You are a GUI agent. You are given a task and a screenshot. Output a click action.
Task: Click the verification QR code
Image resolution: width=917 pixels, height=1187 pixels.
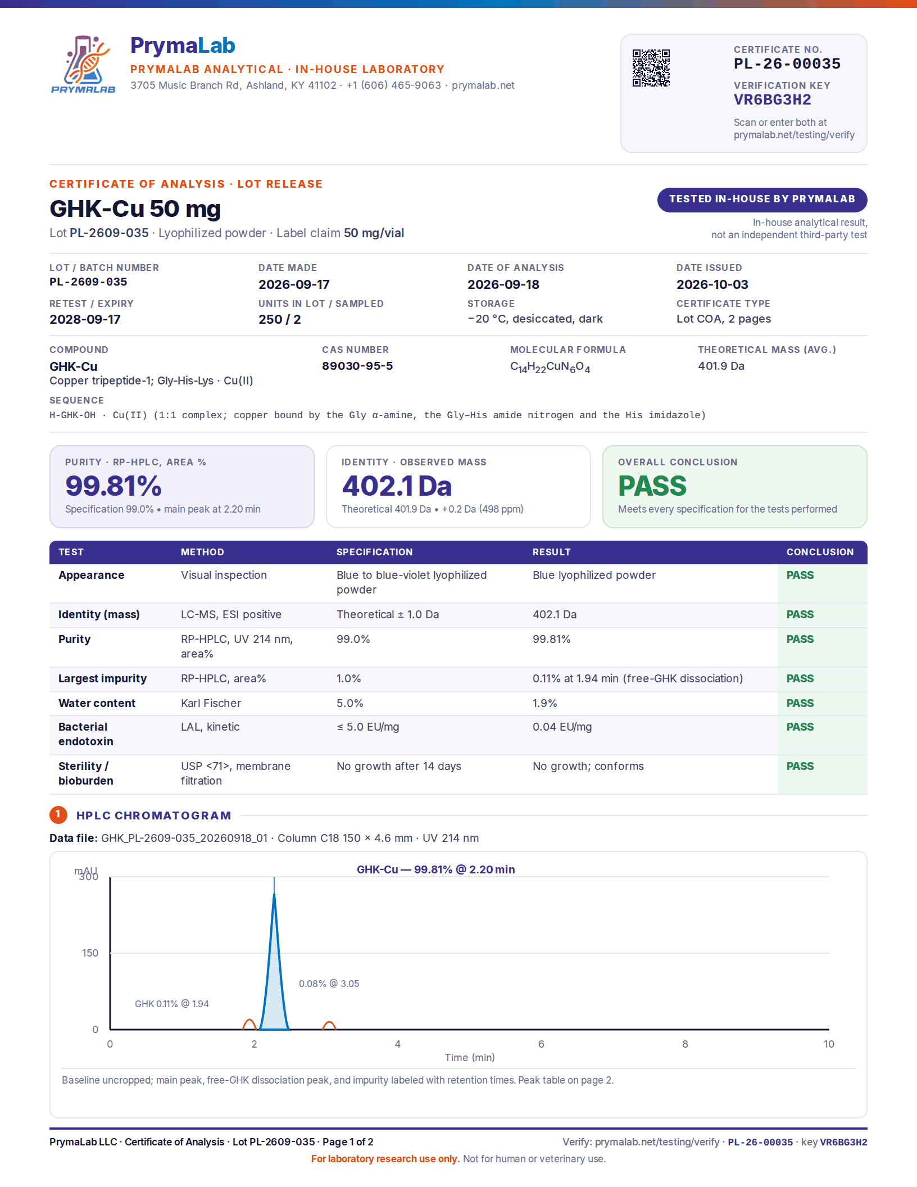[651, 68]
